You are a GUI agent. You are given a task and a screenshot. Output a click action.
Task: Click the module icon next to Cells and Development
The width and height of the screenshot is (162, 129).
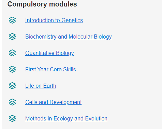click(12, 102)
